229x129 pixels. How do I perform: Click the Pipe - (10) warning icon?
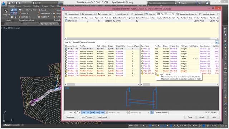pyautogui.click(x=142, y=71)
